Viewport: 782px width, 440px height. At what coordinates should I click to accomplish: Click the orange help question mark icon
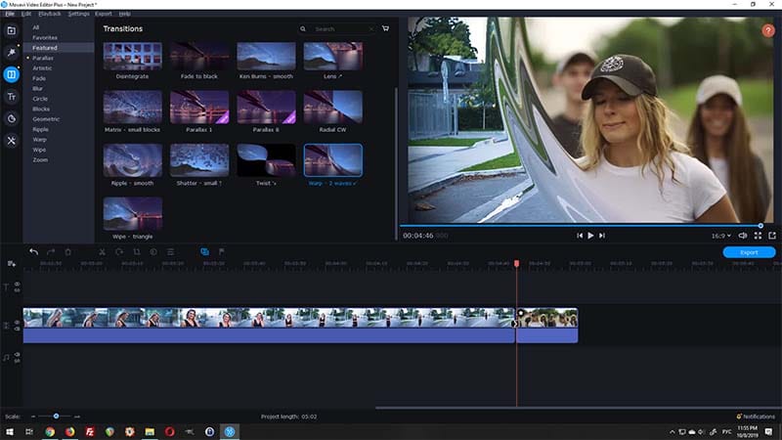(x=768, y=31)
